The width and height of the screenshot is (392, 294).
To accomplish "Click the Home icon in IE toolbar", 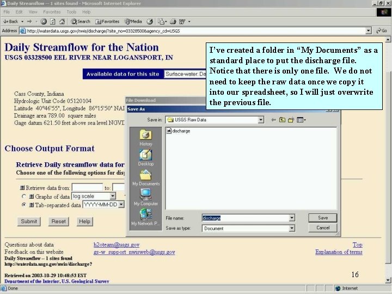I will click(x=62, y=21).
